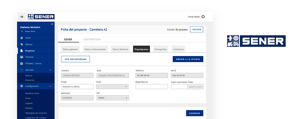Select the Técnicos people icon

point(22,57)
